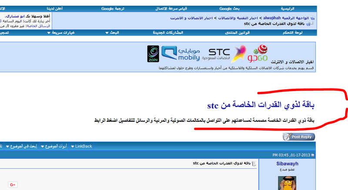Open the ابو مشاري username link
This screenshot has height=190, width=348.
coord(16,16)
